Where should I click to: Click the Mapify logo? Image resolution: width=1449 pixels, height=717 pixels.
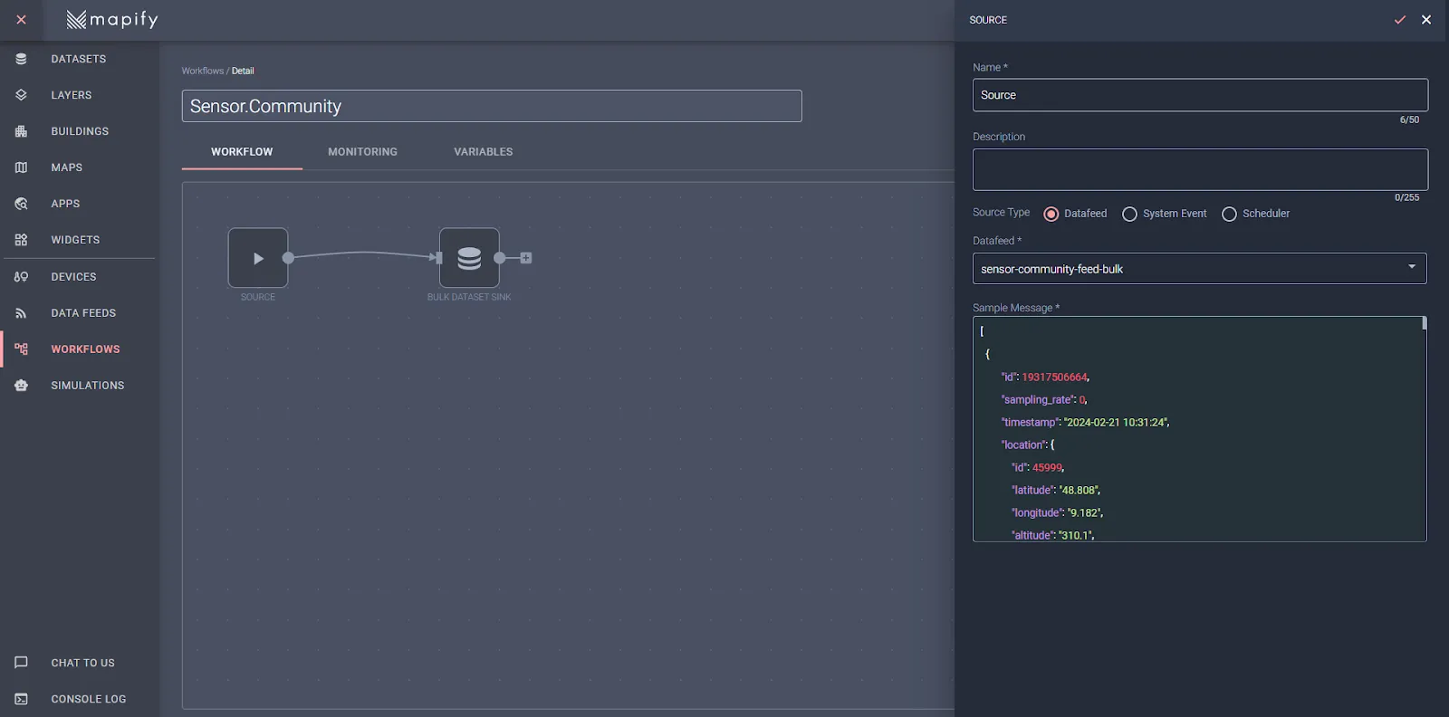[x=112, y=19]
